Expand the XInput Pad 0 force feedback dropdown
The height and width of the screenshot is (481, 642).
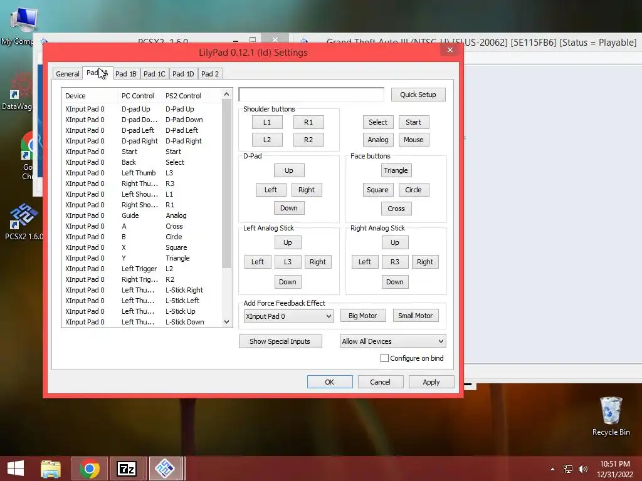(x=288, y=316)
